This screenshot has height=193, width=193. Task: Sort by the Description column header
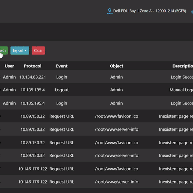pos(182,66)
